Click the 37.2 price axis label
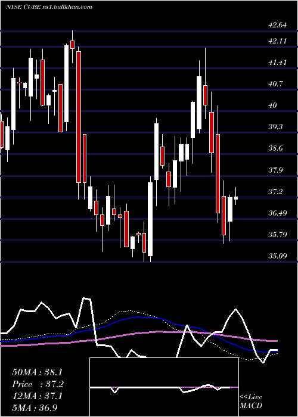Image resolution: width=298 pixels, height=417 pixels. click(x=275, y=191)
